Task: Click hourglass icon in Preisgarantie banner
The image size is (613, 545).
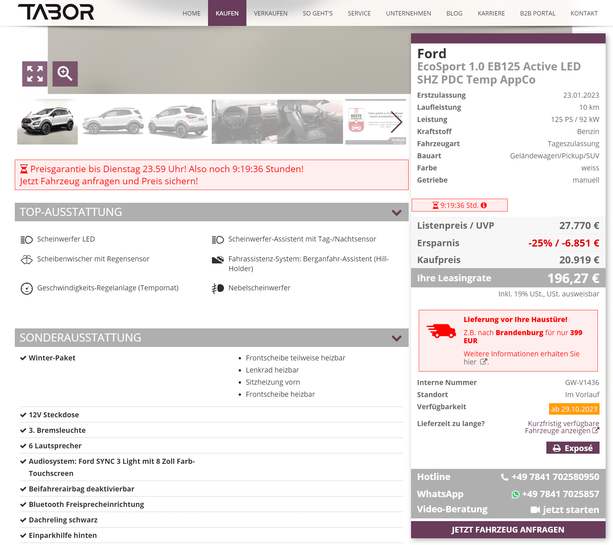Action: click(x=24, y=169)
